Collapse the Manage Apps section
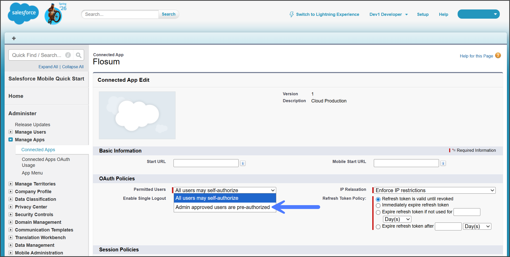The width and height of the screenshot is (510, 257). [x=10, y=140]
